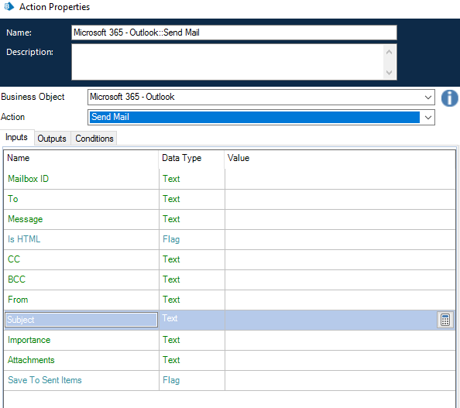The width and height of the screenshot is (460, 408).
Task: Select the Attachments input name
Action: tap(31, 360)
